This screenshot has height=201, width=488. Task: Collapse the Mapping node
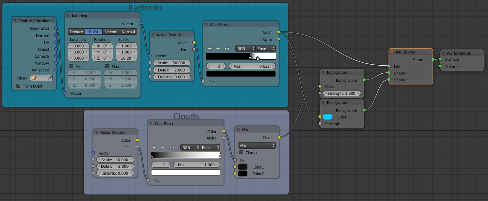coord(68,16)
